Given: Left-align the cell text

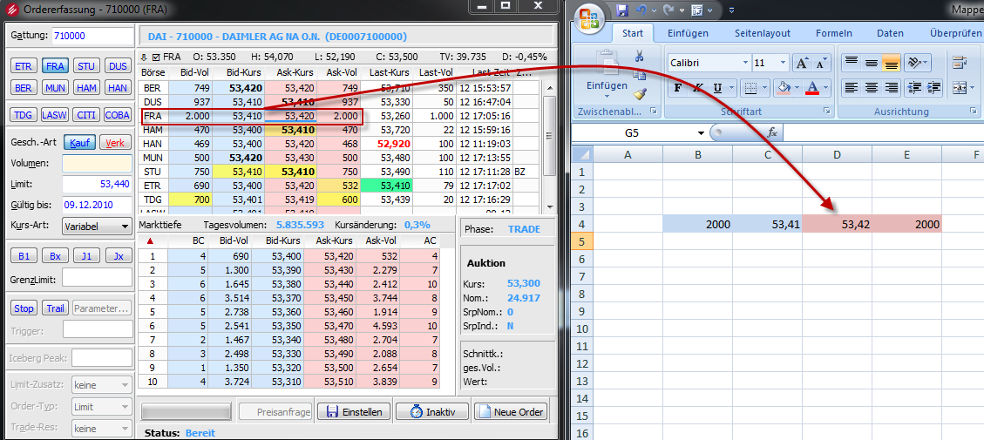Looking at the screenshot, I should (x=851, y=87).
